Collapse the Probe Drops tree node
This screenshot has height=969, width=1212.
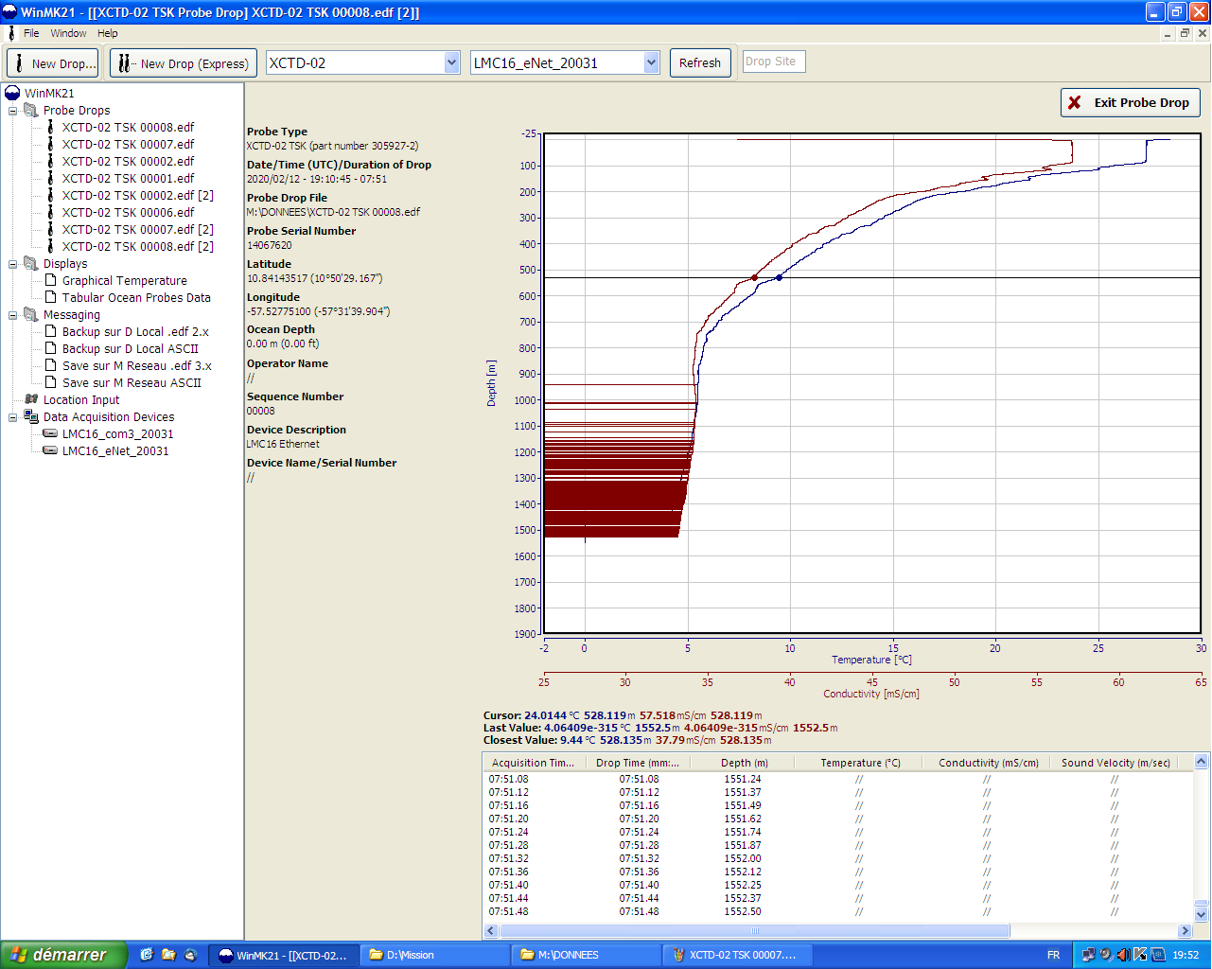pos(13,111)
